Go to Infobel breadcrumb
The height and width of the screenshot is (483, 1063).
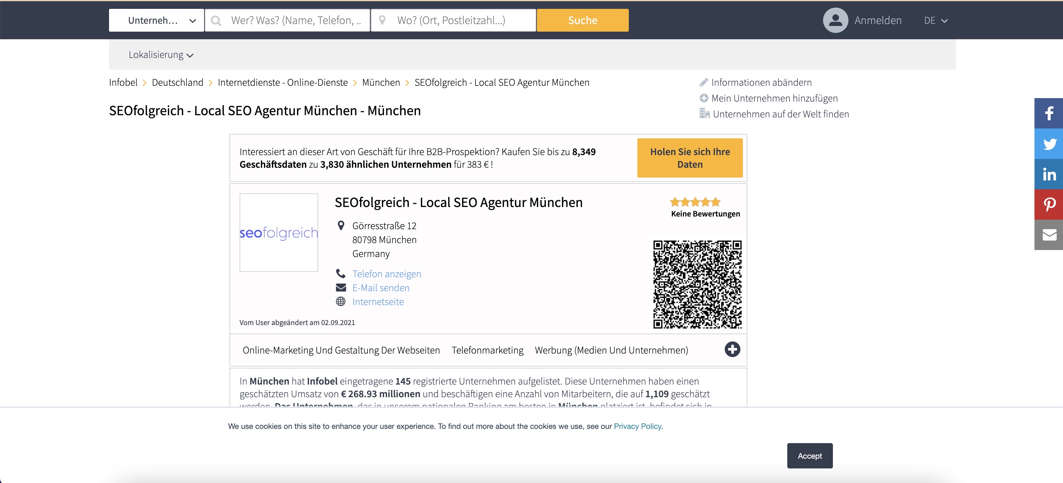(x=123, y=82)
